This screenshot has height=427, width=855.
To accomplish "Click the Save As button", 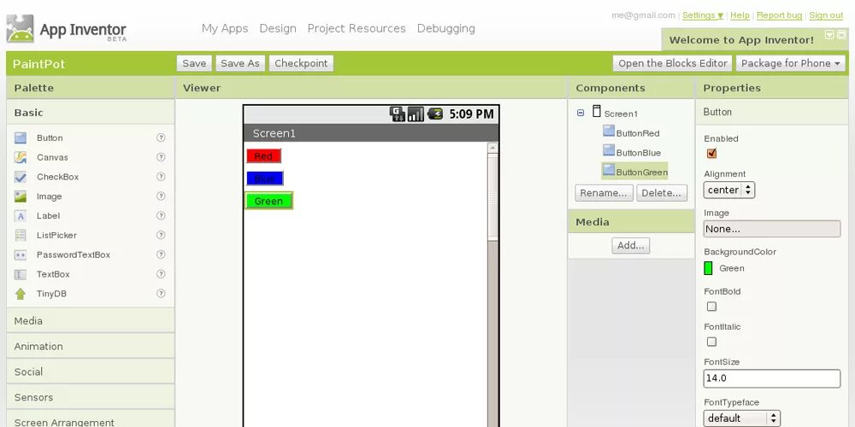I will (240, 63).
